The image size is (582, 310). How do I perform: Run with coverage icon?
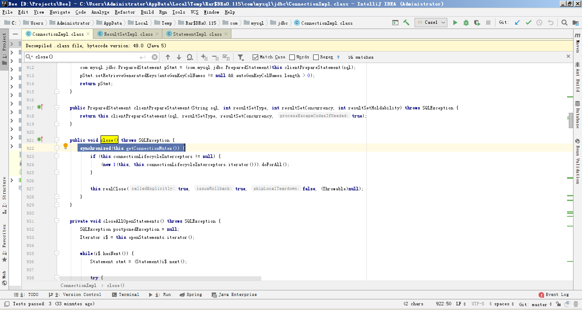[x=477, y=23]
